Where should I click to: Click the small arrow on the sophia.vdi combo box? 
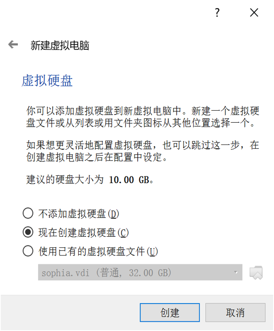[x=236, y=273]
